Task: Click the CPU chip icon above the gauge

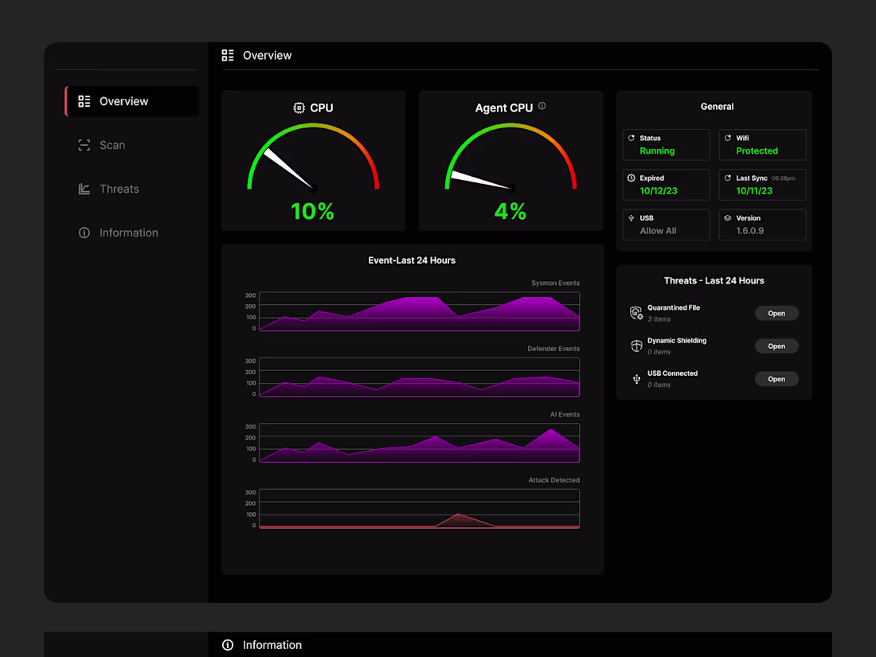Action: click(x=299, y=107)
